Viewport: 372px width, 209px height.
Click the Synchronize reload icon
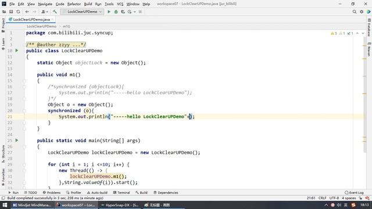pyautogui.click(x=18, y=12)
